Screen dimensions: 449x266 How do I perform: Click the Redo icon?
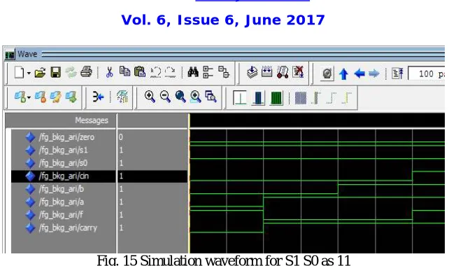click(x=171, y=72)
